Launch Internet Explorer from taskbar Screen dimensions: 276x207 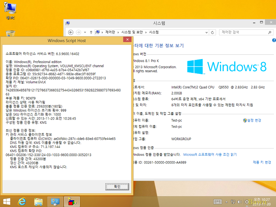pos(22,202)
